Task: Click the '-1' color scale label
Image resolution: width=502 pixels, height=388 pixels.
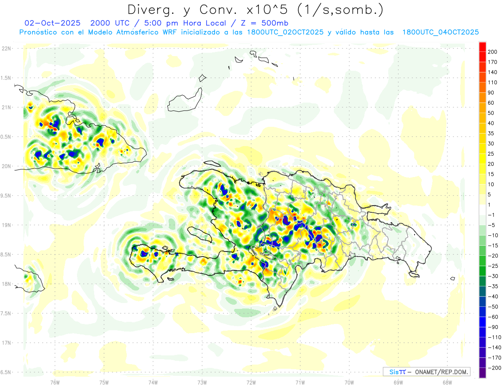Action: click(492, 215)
